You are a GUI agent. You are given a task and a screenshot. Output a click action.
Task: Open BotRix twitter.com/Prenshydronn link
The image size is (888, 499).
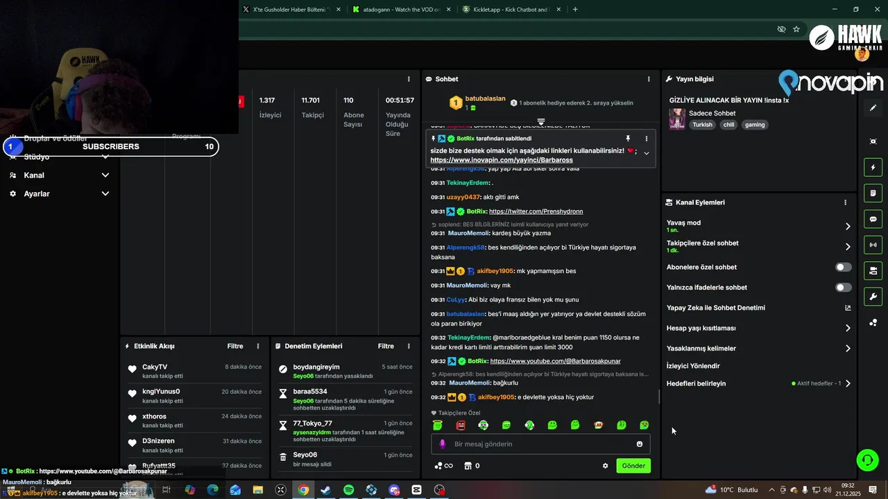[x=536, y=211]
